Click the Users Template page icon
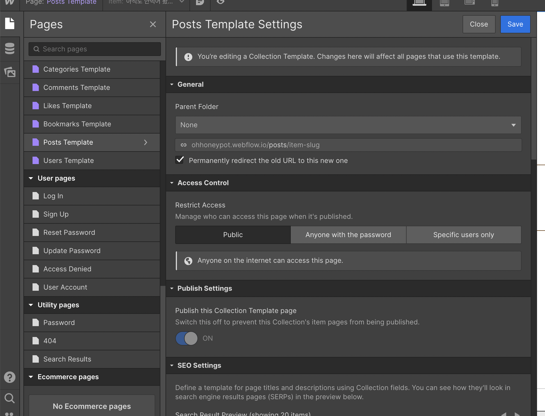This screenshot has height=416, width=545. coord(36,160)
